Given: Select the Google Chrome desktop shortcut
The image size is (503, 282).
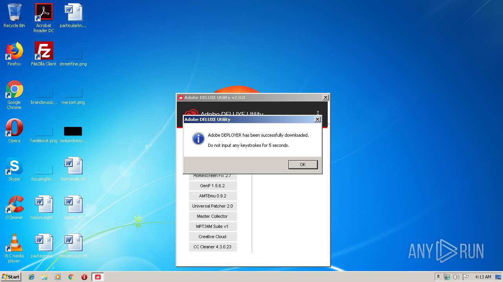Looking at the screenshot, I should tap(14, 95).
